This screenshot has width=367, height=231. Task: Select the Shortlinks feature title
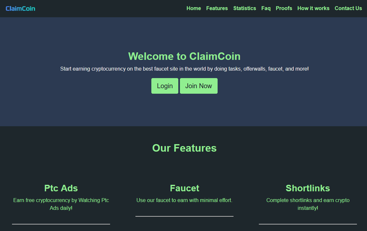tap(308, 188)
